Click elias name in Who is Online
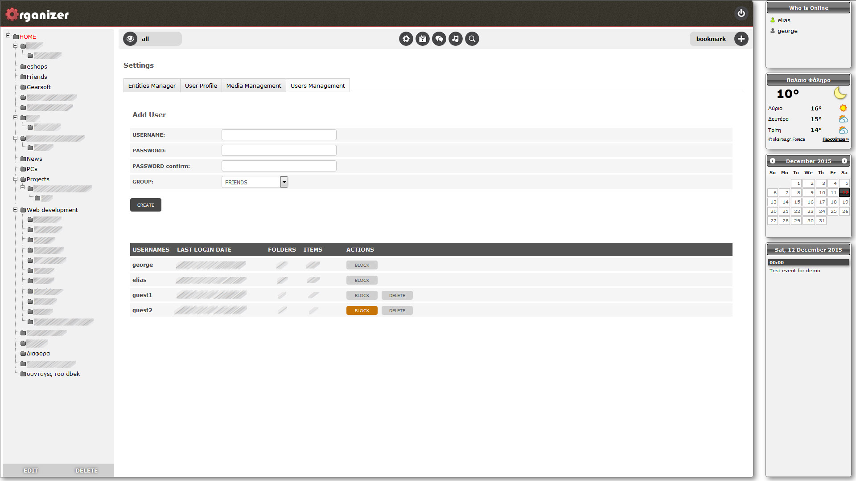 pyautogui.click(x=784, y=20)
